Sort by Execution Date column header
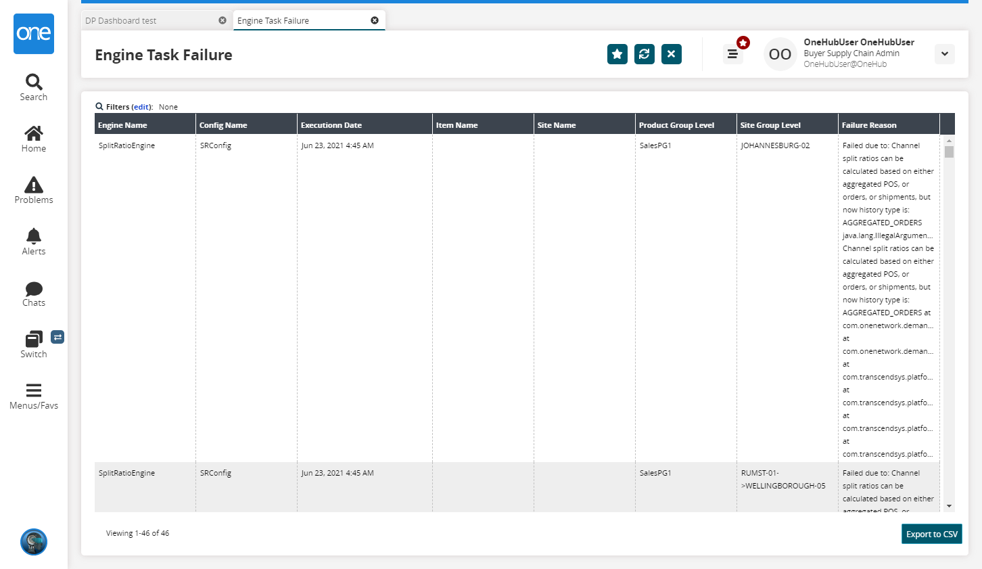 click(x=331, y=125)
